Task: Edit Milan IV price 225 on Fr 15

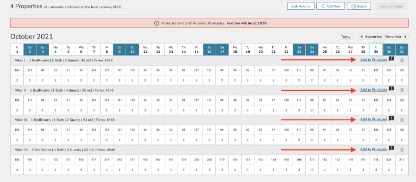Action: click(x=196, y=160)
